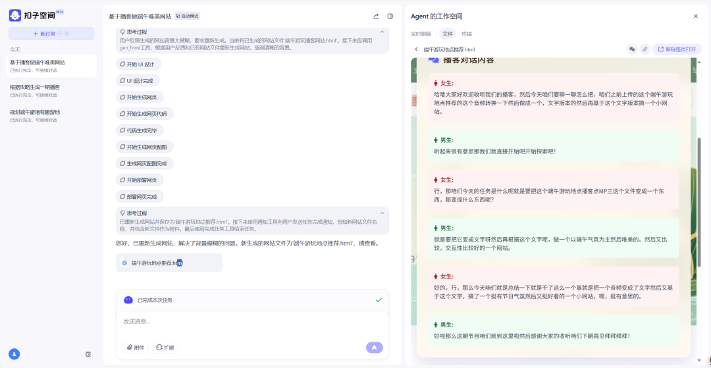Click the first 女生 dialogue card
The height and width of the screenshot is (368, 711).
click(554, 97)
